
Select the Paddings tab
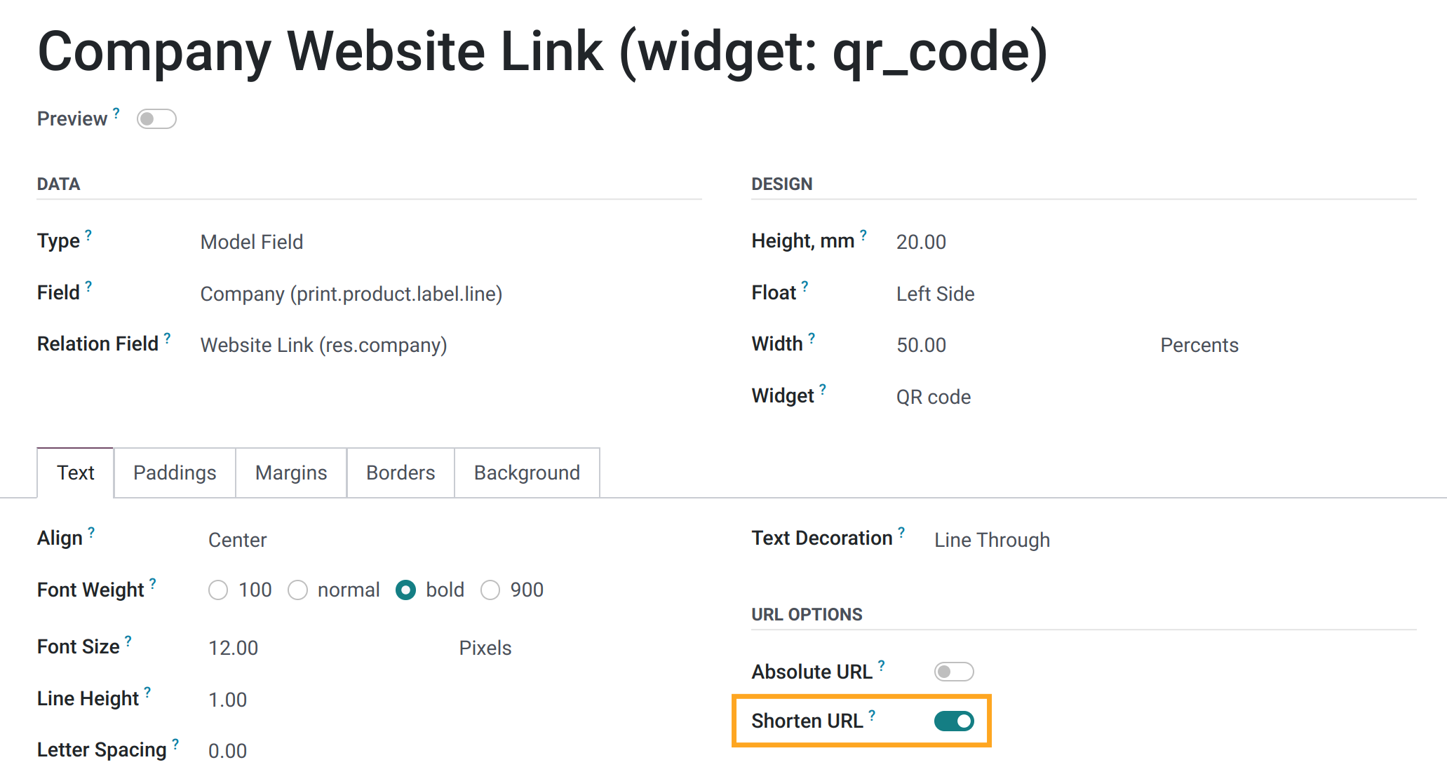pyautogui.click(x=174, y=473)
